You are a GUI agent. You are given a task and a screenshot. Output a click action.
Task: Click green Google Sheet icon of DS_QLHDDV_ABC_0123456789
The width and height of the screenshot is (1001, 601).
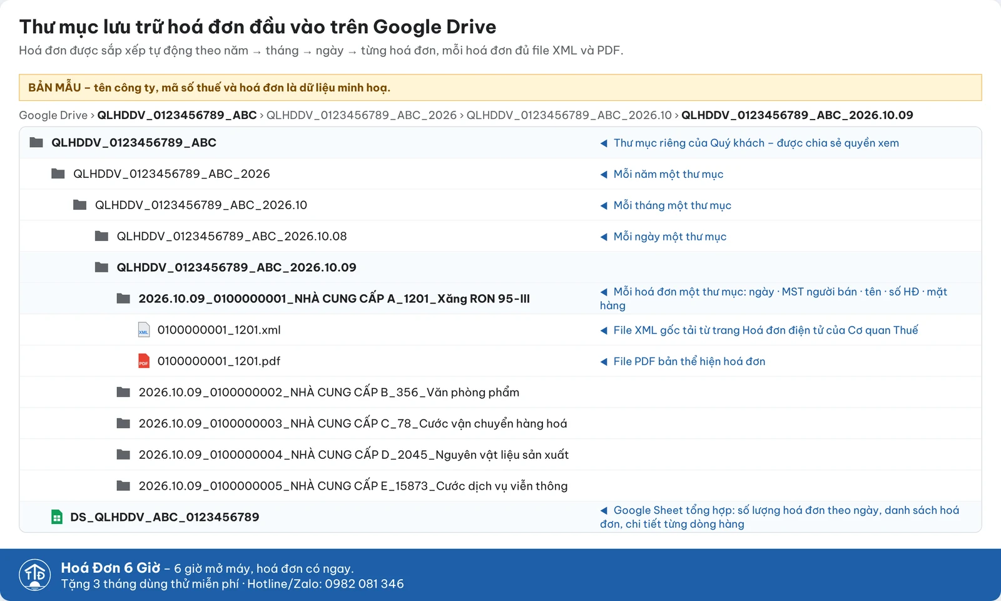coord(57,517)
